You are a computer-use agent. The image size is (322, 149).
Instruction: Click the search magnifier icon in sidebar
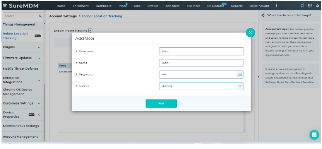pos(40,16)
